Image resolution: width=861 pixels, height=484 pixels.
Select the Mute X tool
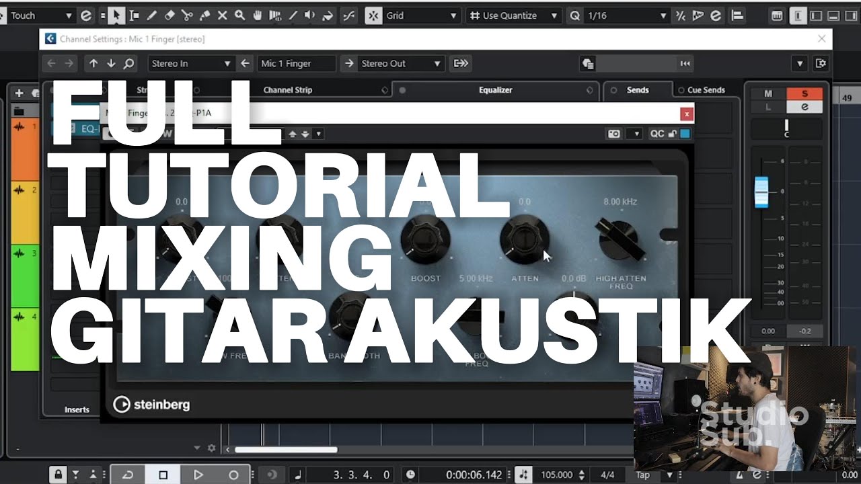coord(222,15)
